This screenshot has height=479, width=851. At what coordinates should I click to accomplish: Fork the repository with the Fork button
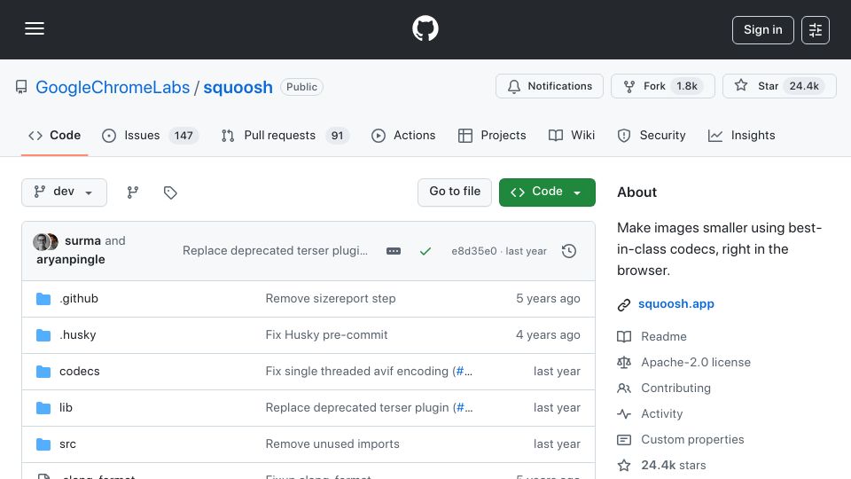663,86
